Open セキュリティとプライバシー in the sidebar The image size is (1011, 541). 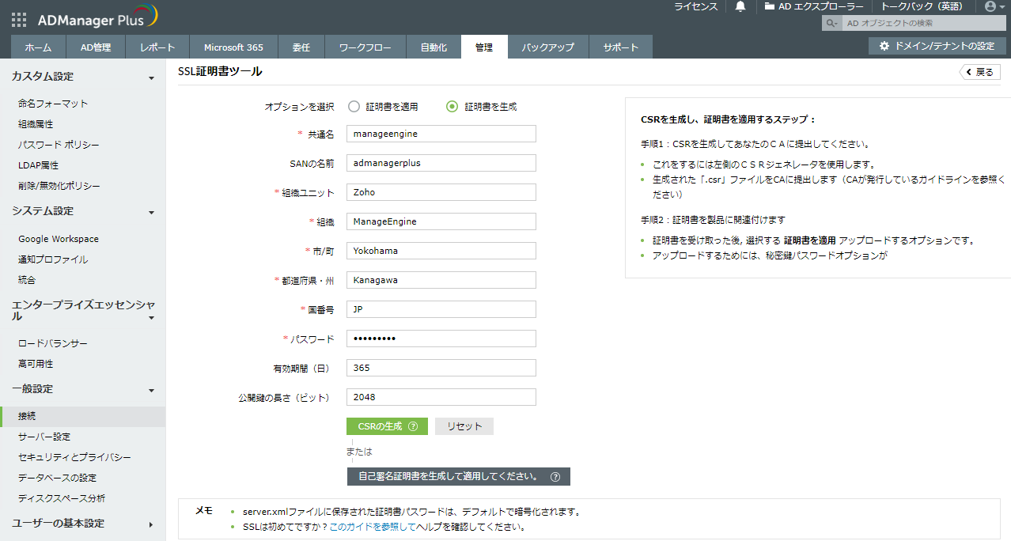click(74, 457)
